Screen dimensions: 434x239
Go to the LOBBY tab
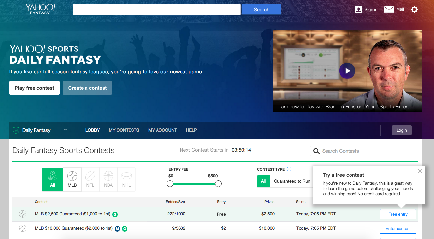[x=93, y=130]
